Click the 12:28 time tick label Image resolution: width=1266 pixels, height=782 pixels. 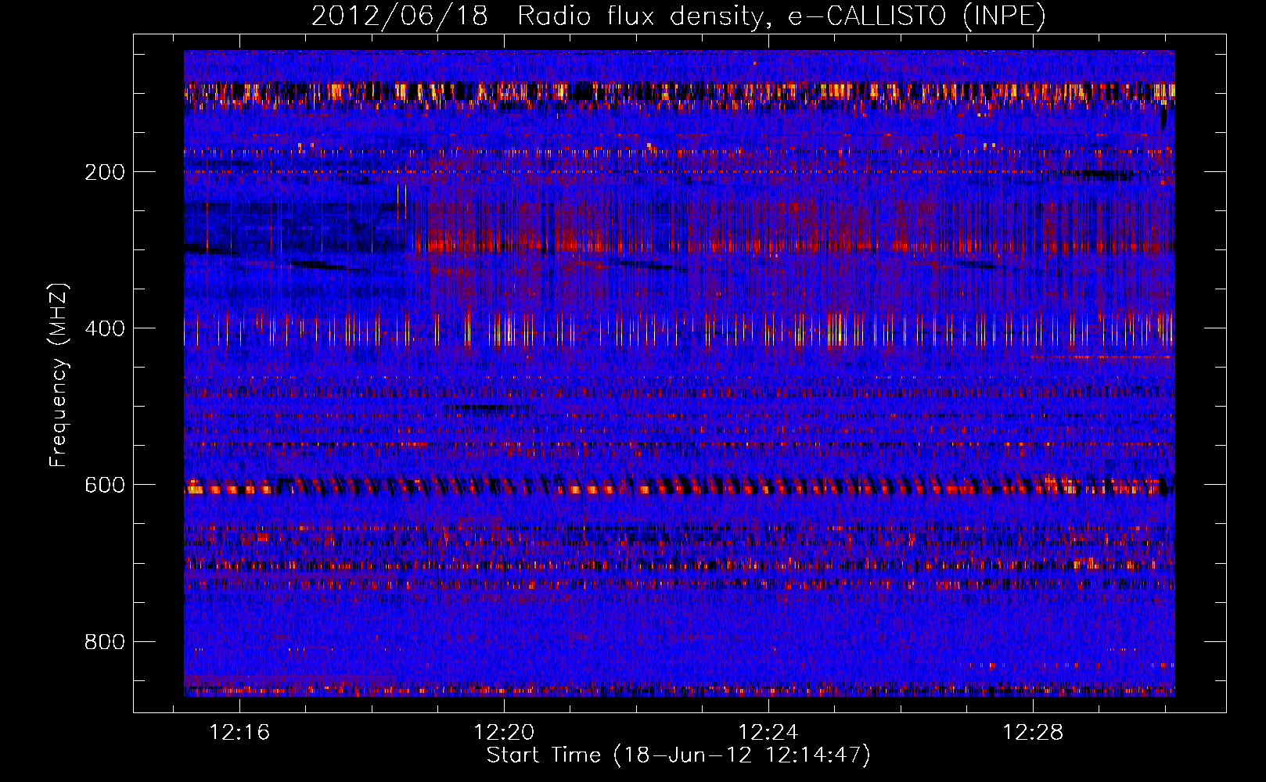coord(1033,732)
